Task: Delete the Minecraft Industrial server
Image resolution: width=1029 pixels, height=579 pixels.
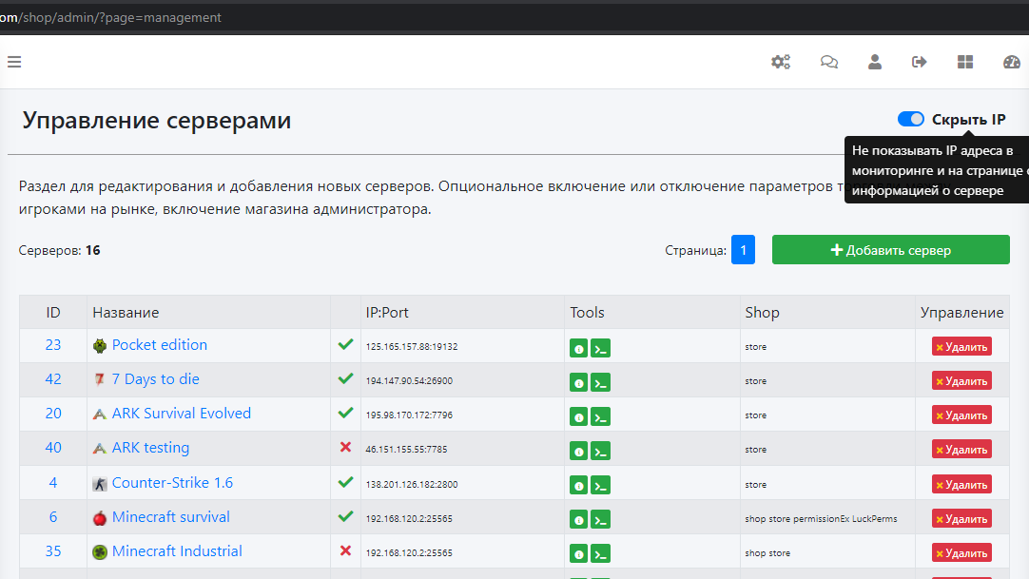Action: pos(961,553)
